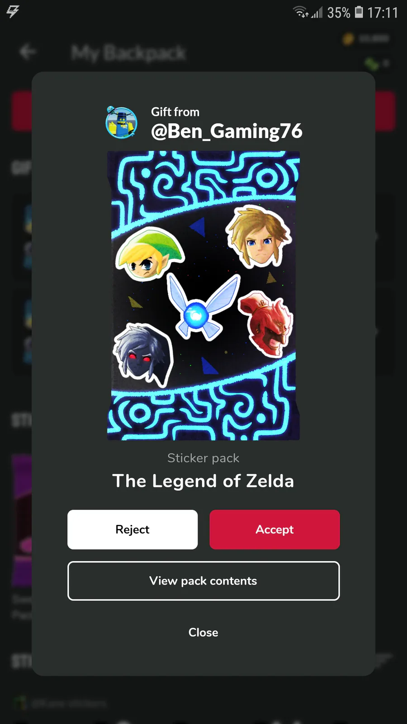Accept the Legend of Zelda gift
This screenshot has width=407, height=724.
click(274, 529)
